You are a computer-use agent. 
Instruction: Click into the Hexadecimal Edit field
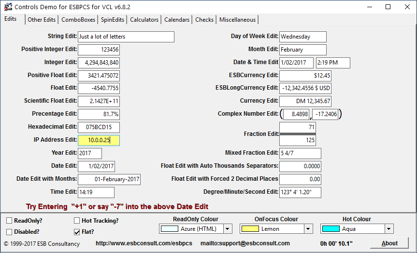click(99, 127)
